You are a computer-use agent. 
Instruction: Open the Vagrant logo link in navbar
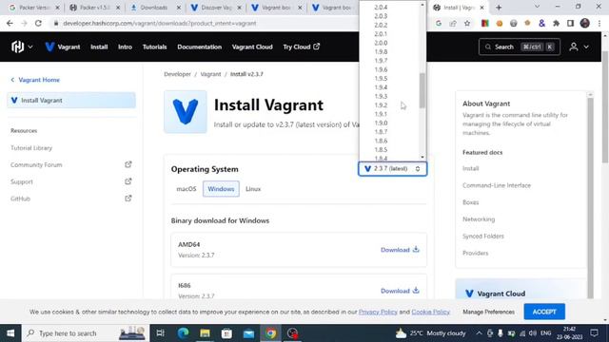(63, 47)
